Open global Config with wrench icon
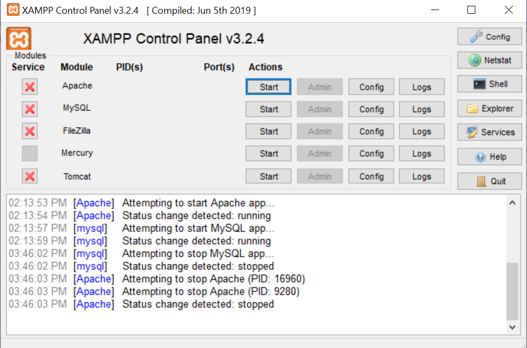This screenshot has height=348, width=527. (x=476, y=37)
